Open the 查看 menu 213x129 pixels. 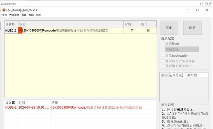tap(24, 15)
